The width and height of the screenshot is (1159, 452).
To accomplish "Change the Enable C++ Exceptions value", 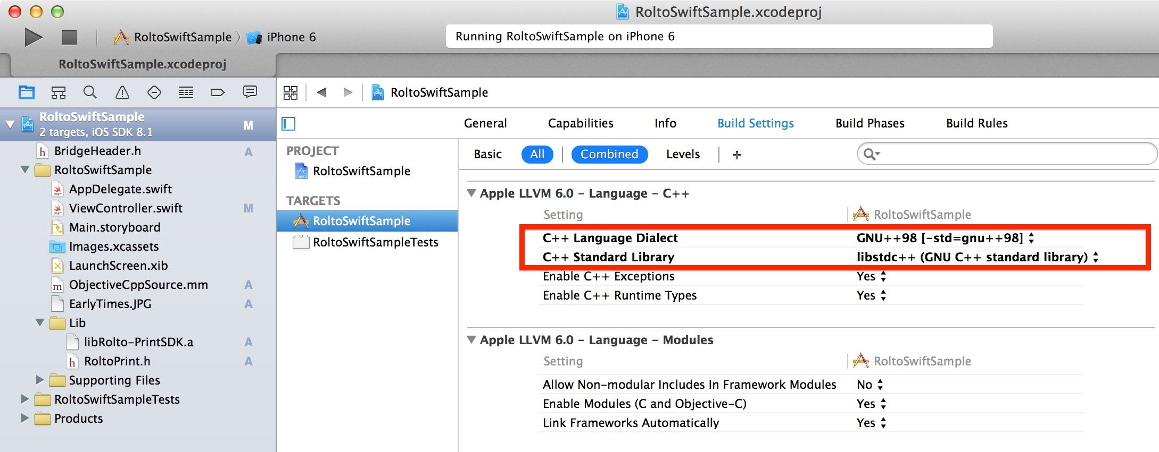I will pos(871,276).
